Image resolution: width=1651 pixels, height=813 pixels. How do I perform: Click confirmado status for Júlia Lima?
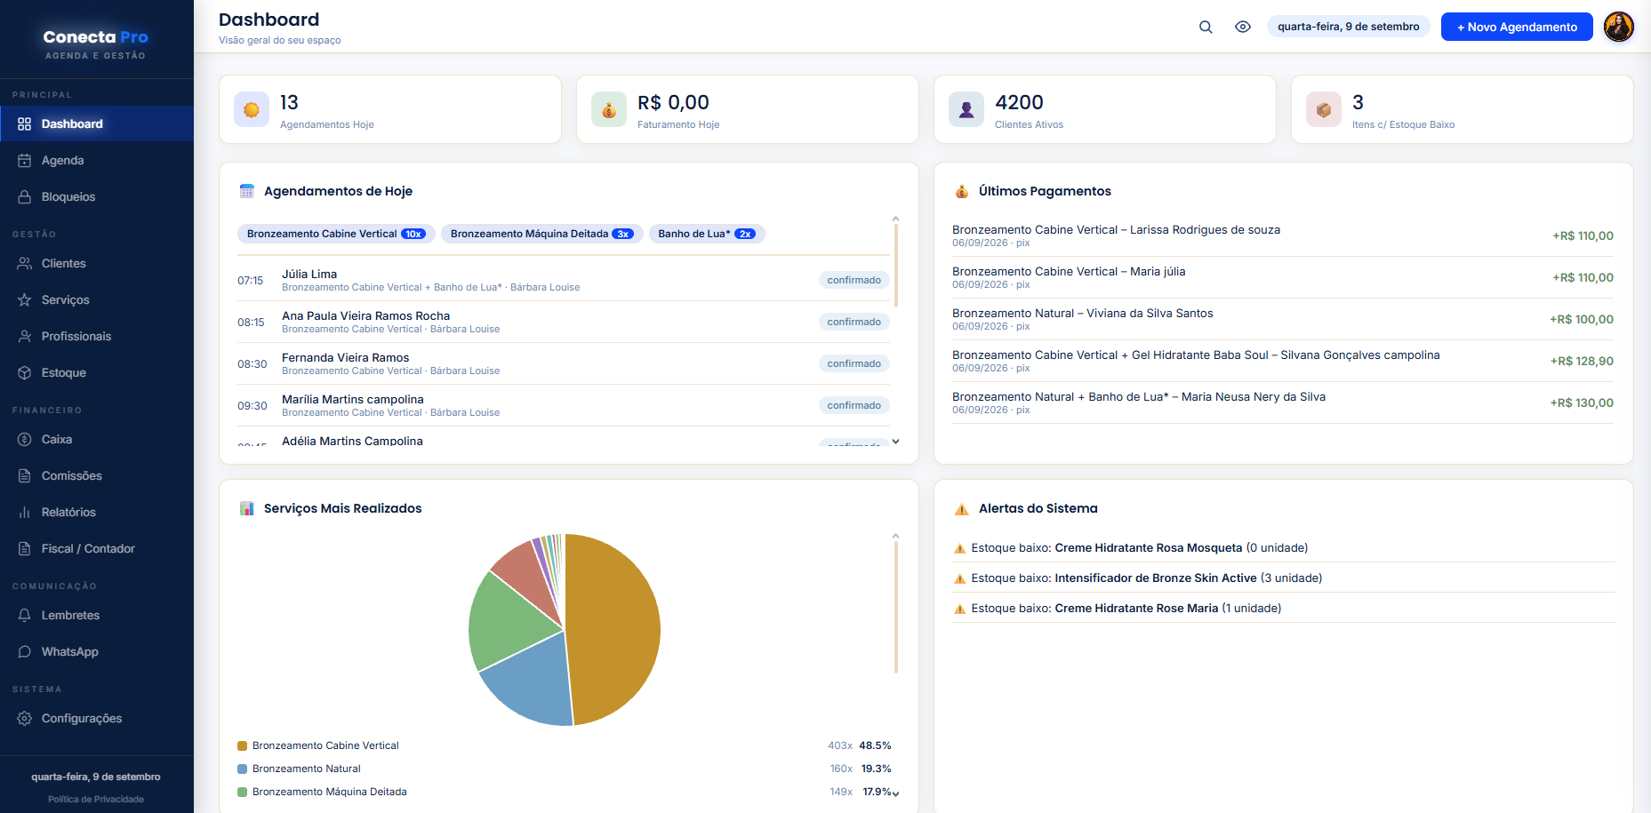854,280
